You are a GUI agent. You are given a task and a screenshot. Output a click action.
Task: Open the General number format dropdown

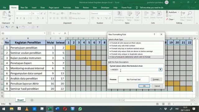[x=110, y=13]
